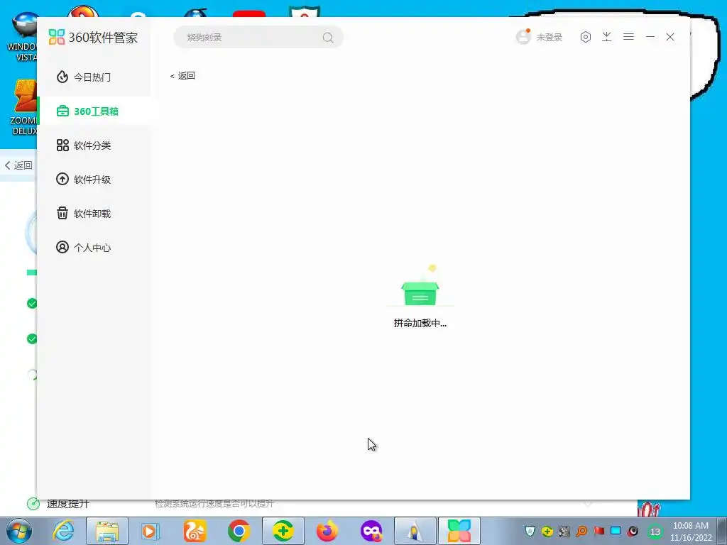Viewport: 727px width, 545px height.
Task: Open Firefox from taskbar
Action: click(x=327, y=531)
